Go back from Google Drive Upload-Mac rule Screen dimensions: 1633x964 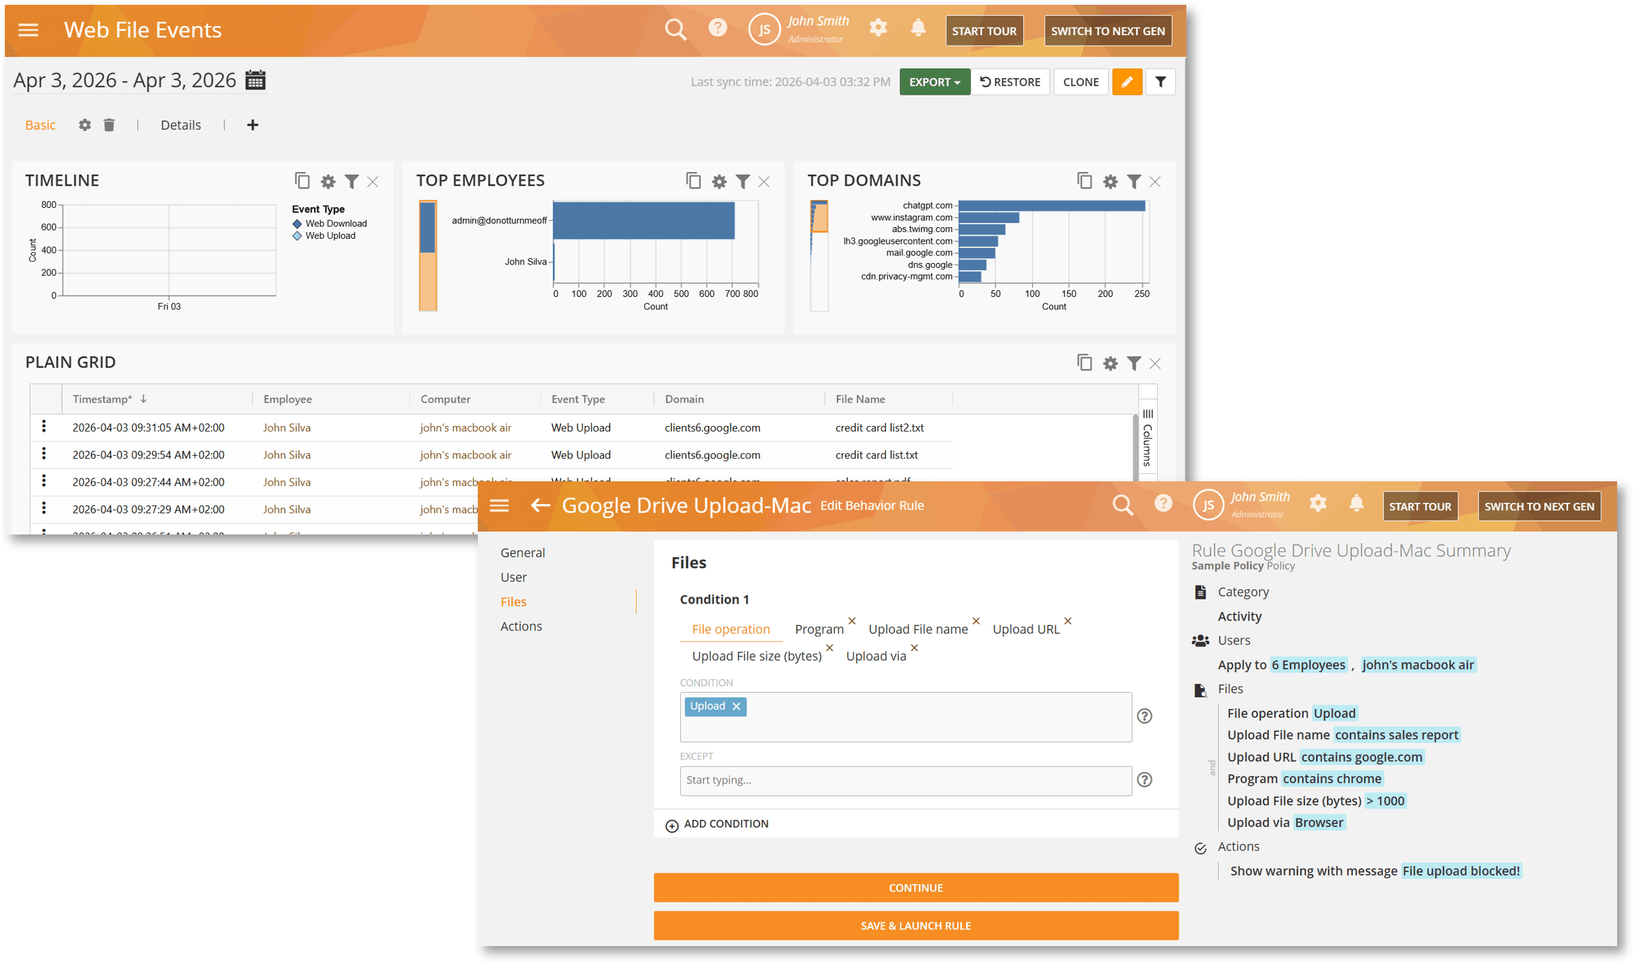(x=541, y=505)
